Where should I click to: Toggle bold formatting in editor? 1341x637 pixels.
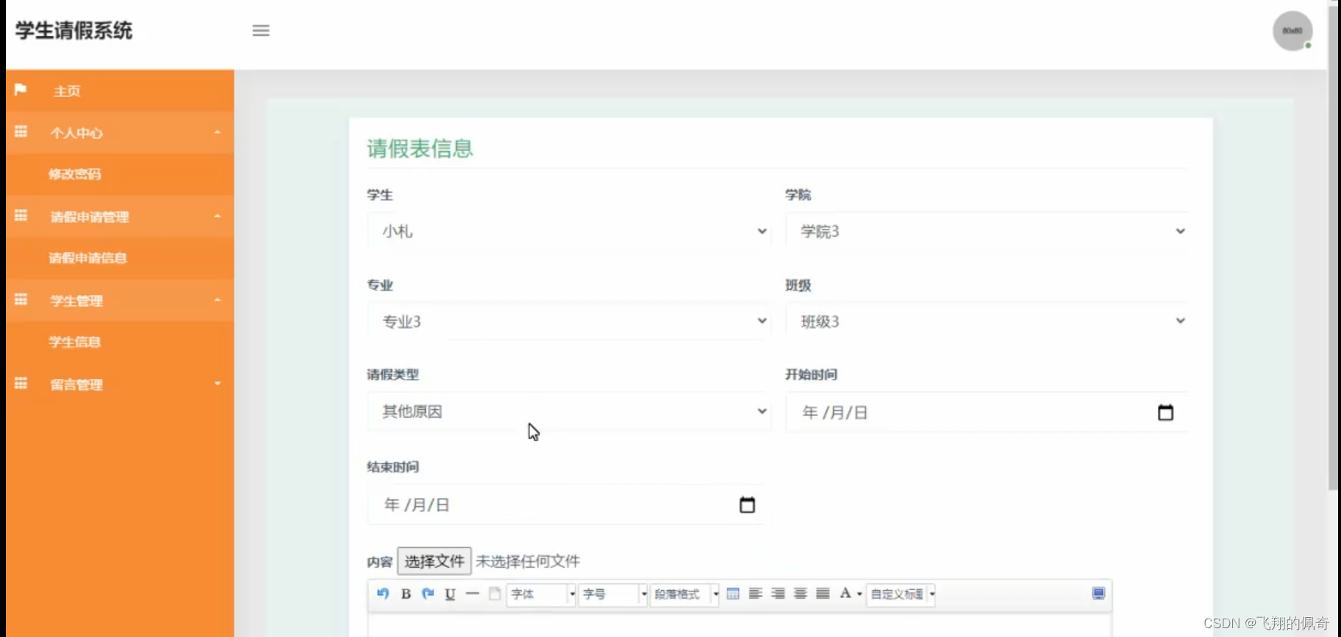pos(406,594)
